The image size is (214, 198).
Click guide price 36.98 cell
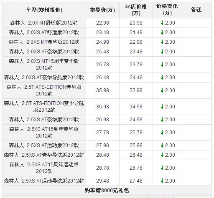(x=102, y=107)
